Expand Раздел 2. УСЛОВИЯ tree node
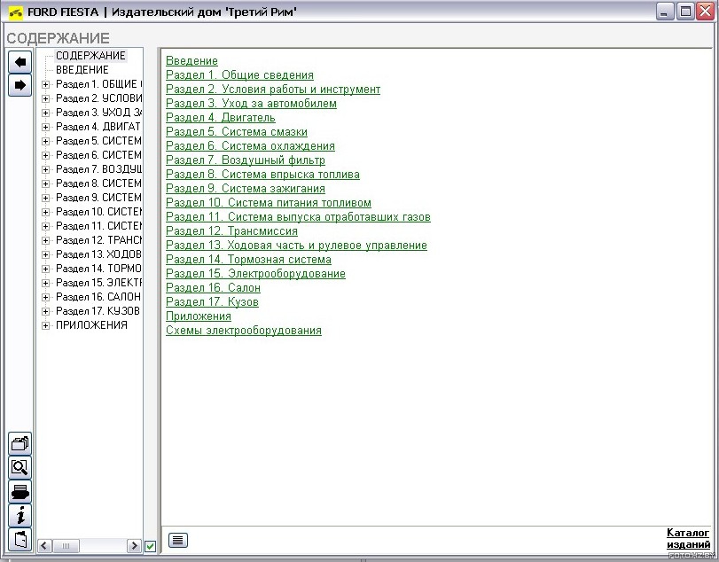This screenshot has width=719, height=562. pyautogui.click(x=45, y=98)
